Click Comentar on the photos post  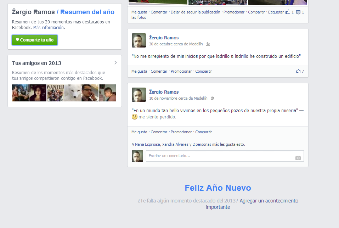pyautogui.click(x=159, y=12)
